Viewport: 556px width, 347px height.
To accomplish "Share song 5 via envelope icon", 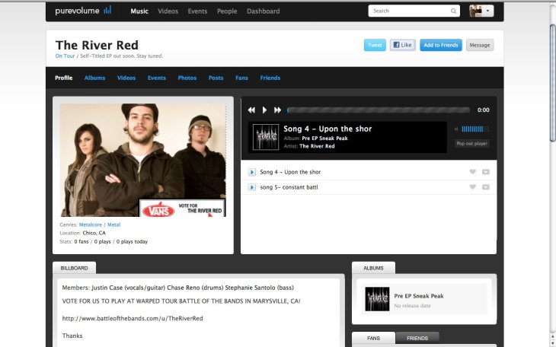I will click(x=486, y=186).
